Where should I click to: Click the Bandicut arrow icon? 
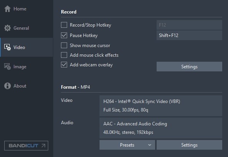[43, 145]
